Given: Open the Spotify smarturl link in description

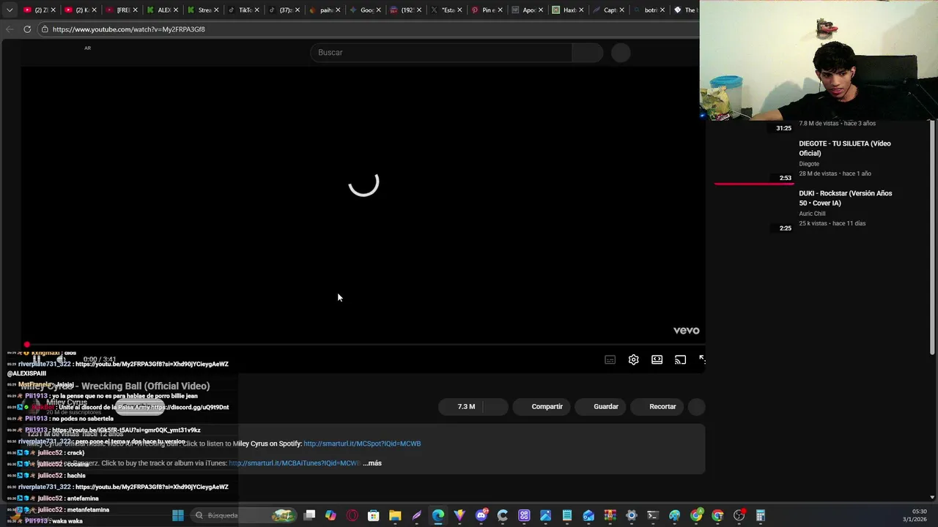Looking at the screenshot, I should 362,444.
